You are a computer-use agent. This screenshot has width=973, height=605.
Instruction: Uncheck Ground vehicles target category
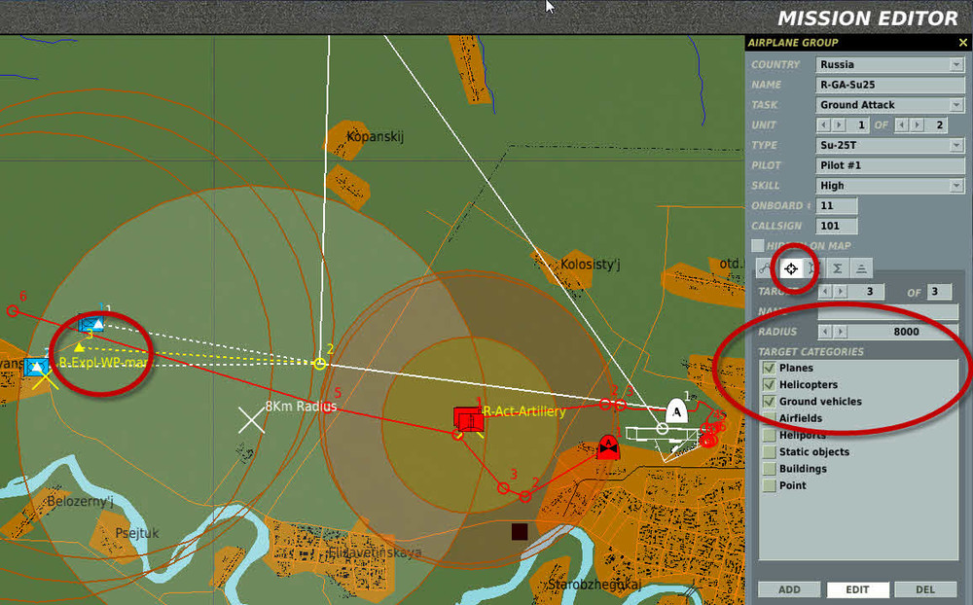pos(770,401)
